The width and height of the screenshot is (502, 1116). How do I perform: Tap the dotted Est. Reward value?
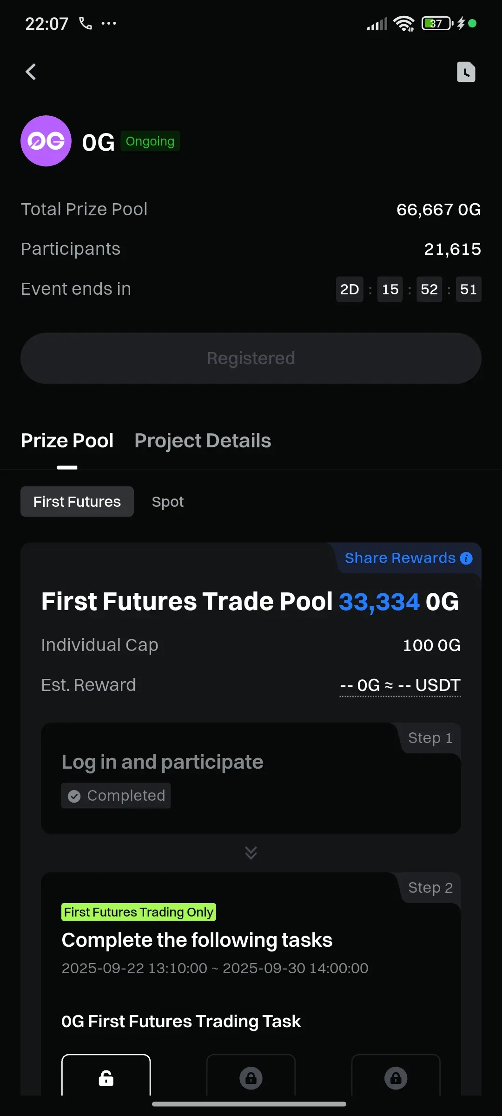pos(400,685)
